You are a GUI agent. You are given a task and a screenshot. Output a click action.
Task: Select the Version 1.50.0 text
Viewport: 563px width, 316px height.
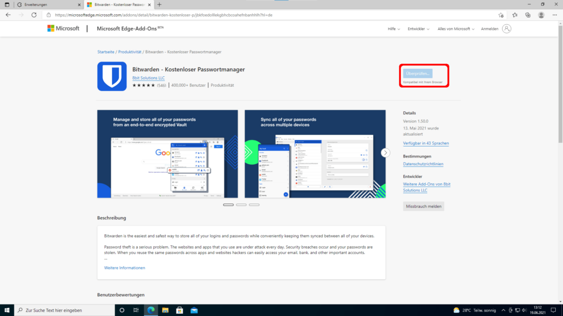(x=416, y=121)
